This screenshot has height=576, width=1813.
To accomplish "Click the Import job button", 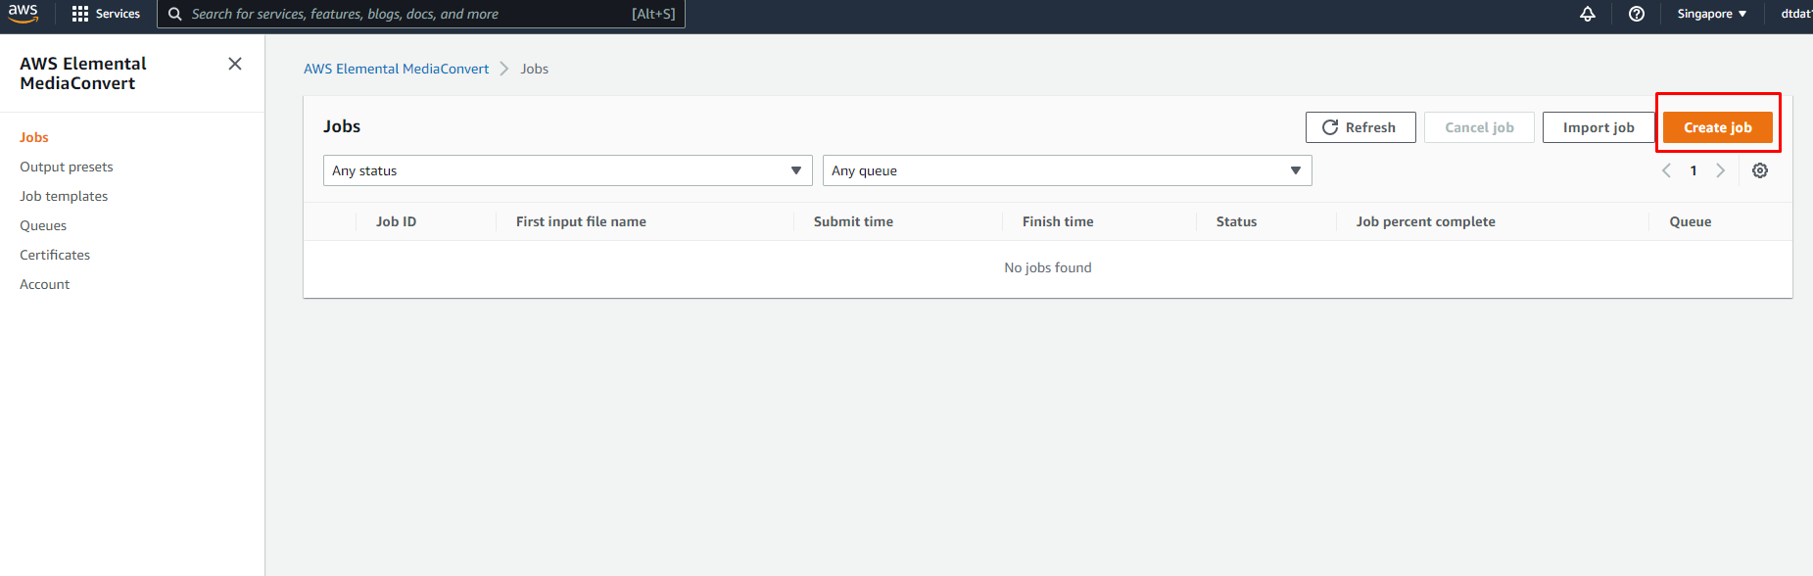I will pyautogui.click(x=1598, y=127).
